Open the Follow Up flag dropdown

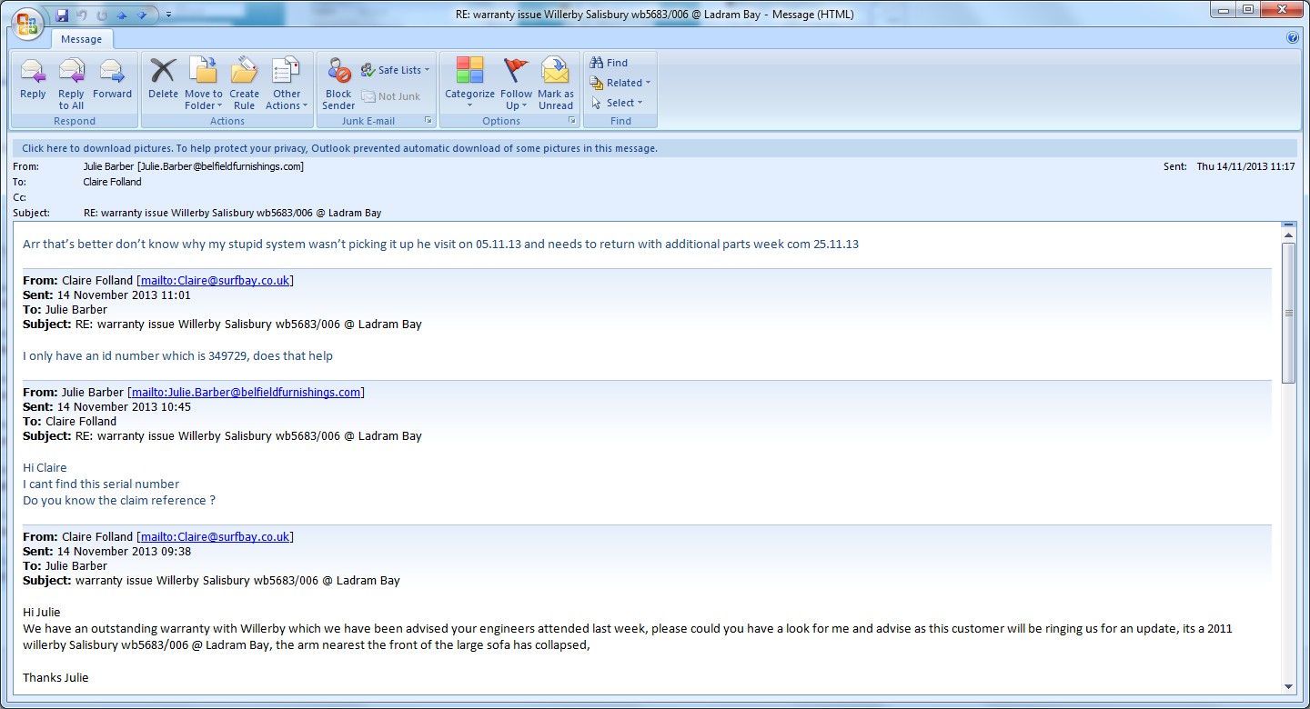click(x=516, y=82)
